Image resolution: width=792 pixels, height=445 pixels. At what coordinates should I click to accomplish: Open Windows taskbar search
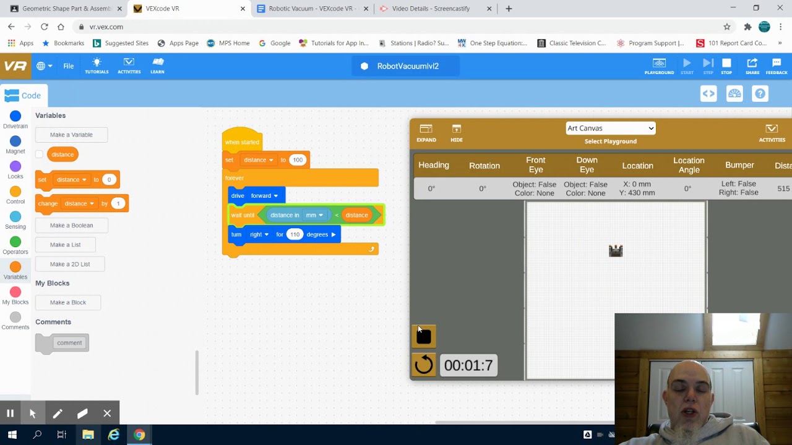tap(37, 434)
